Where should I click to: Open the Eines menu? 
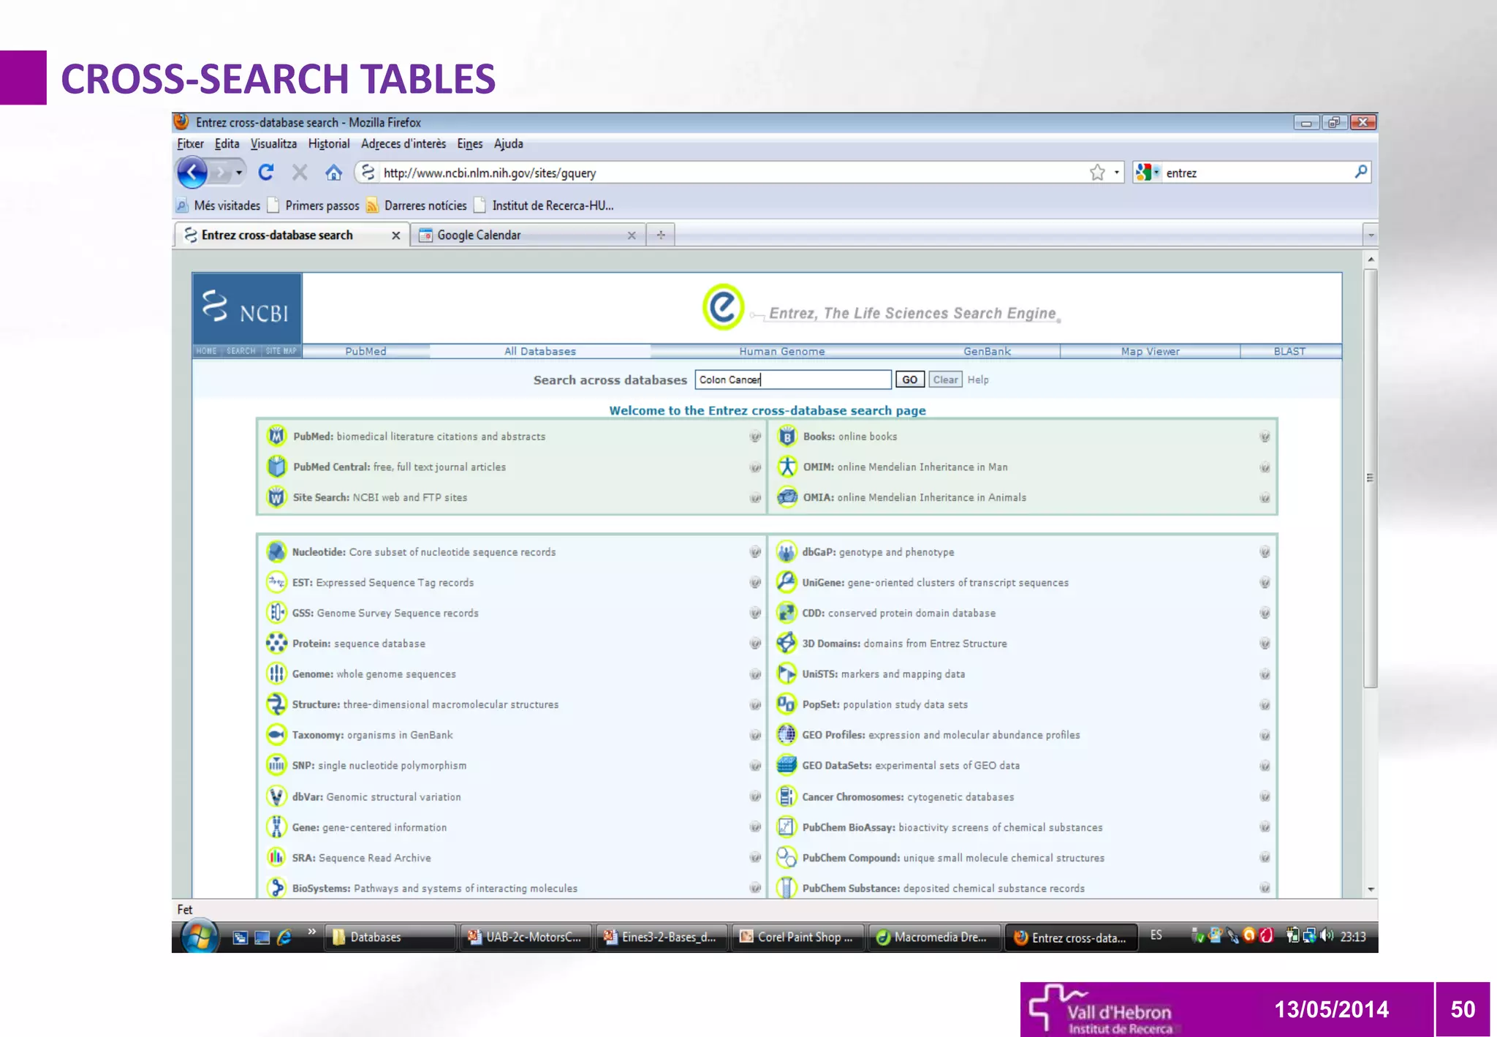pyautogui.click(x=470, y=144)
